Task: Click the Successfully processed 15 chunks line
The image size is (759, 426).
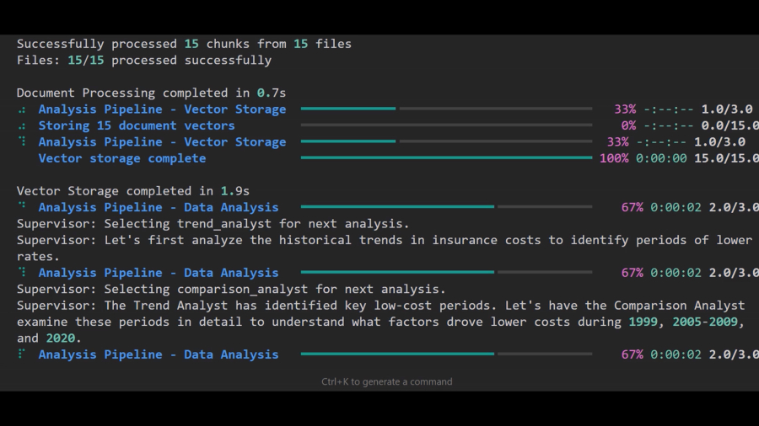Action: click(184, 44)
